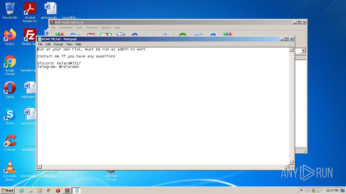Select the FileZilla Client desktop icon

(x=29, y=37)
